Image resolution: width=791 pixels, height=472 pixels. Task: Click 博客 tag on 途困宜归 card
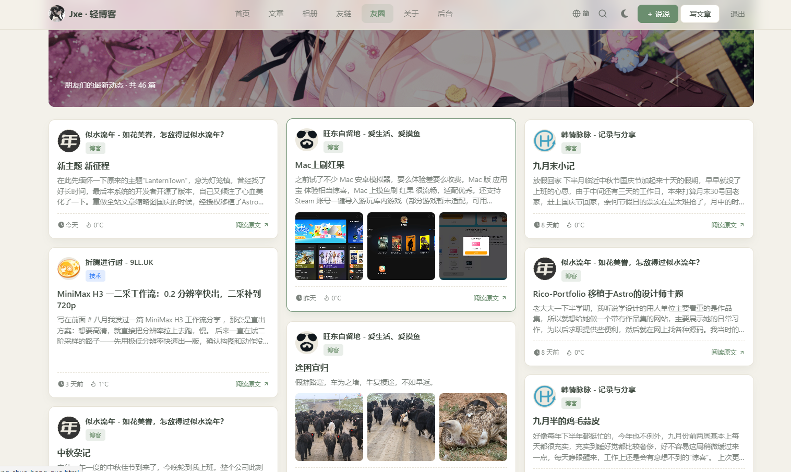[333, 350]
